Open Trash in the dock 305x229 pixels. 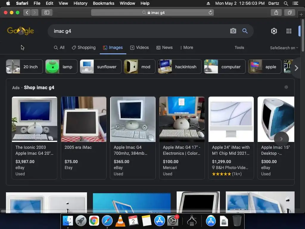[x=237, y=221]
